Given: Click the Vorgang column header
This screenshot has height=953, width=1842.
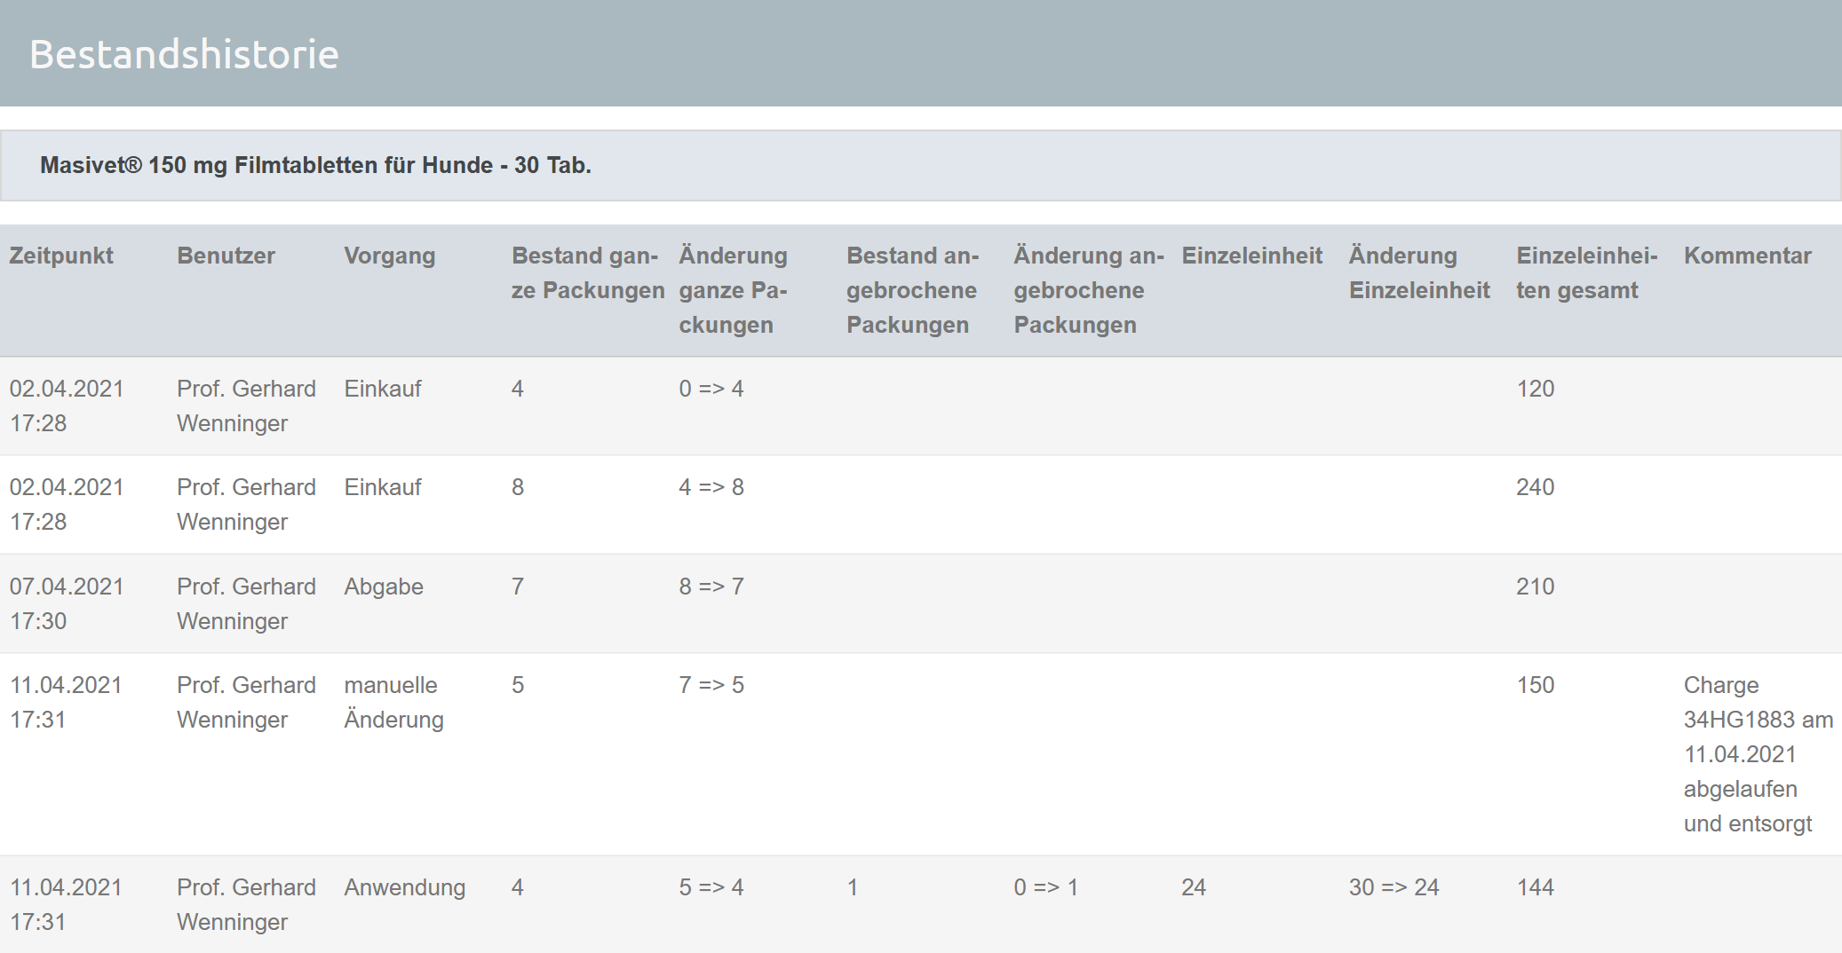Looking at the screenshot, I should (x=389, y=256).
